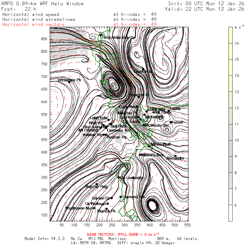Select the Brimstone Pk station dot
246x246 pixels.
coord(69,82)
